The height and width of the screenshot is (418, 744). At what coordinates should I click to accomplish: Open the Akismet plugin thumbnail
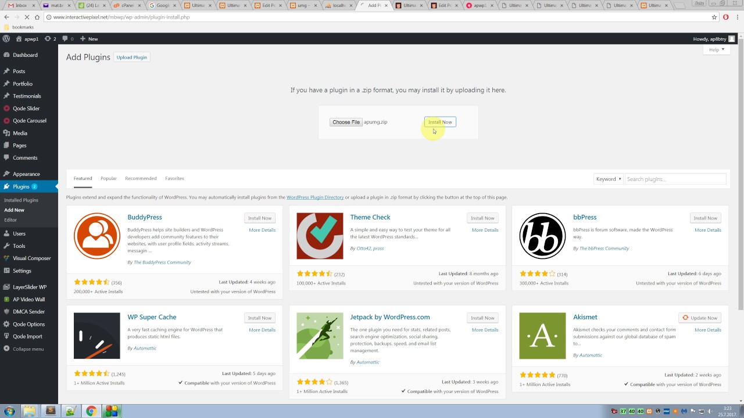click(542, 336)
